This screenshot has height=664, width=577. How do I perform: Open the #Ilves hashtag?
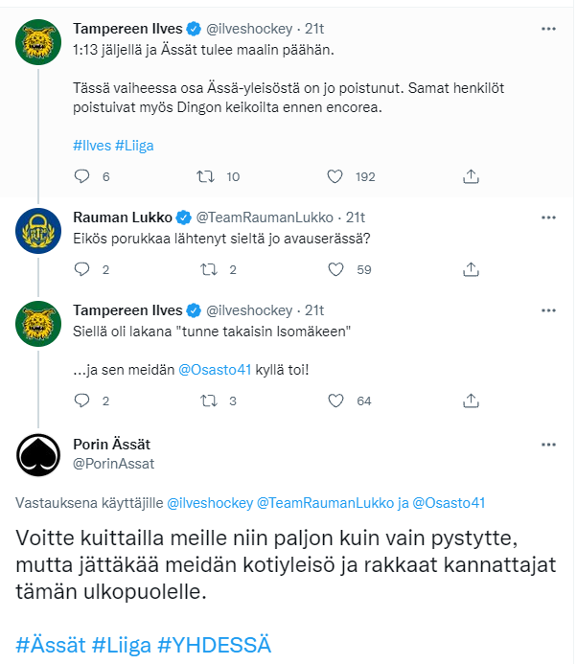(x=91, y=146)
